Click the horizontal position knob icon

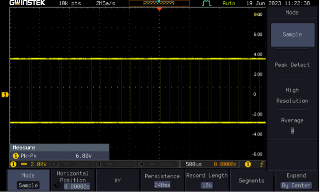tap(57, 186)
